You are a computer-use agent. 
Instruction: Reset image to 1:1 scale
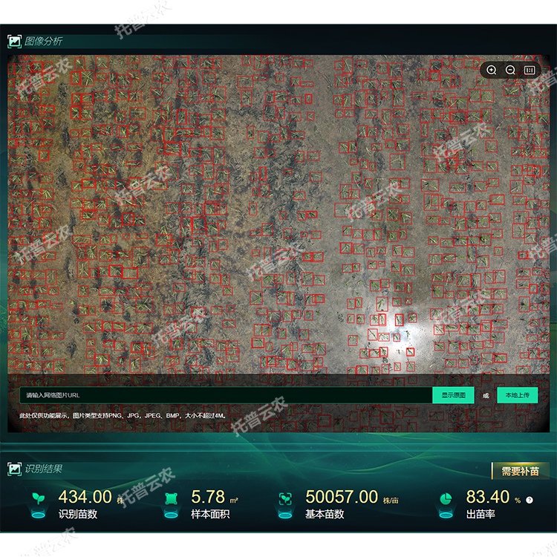pos(530,70)
